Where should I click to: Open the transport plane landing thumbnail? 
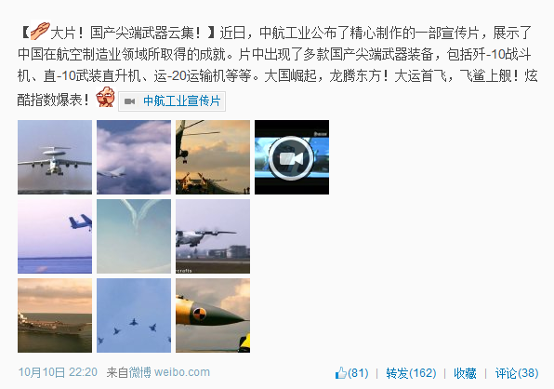(213, 236)
